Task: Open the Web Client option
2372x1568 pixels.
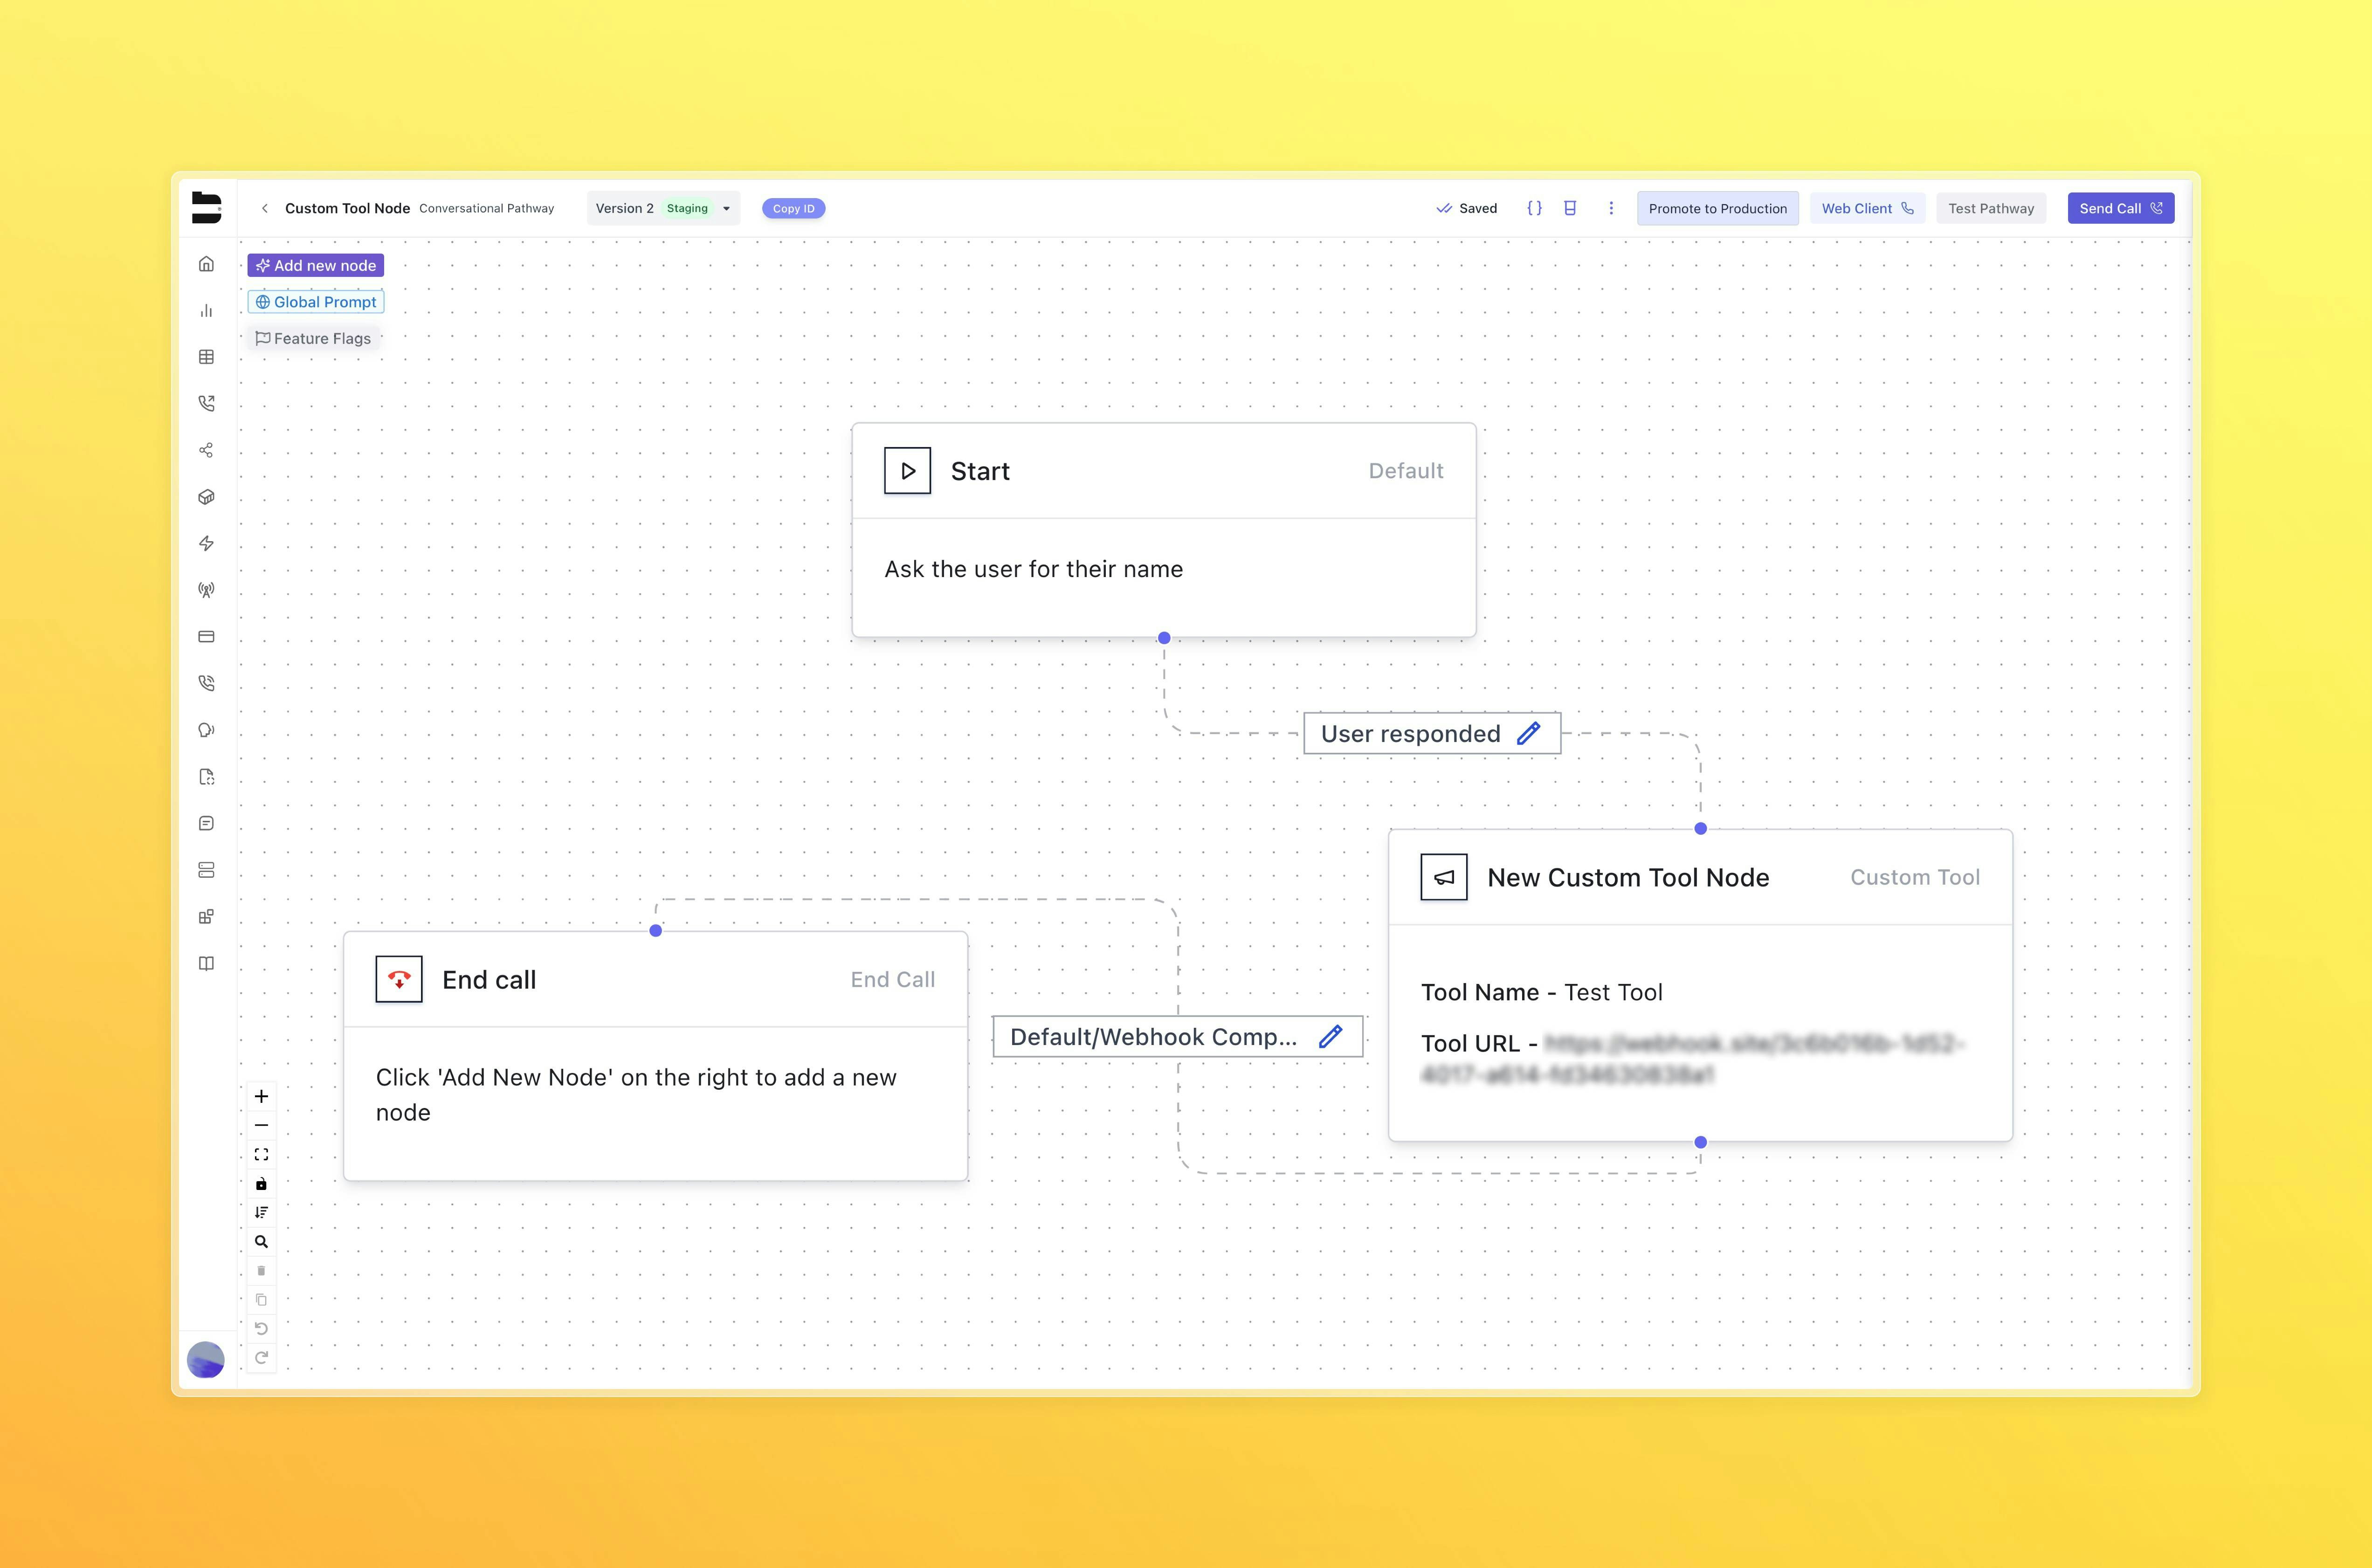Action: click(x=1866, y=208)
